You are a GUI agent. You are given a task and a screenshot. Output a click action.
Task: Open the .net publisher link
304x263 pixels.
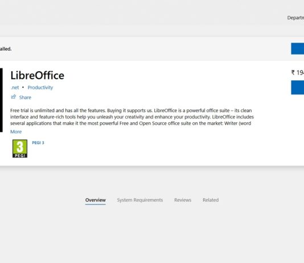(x=15, y=88)
